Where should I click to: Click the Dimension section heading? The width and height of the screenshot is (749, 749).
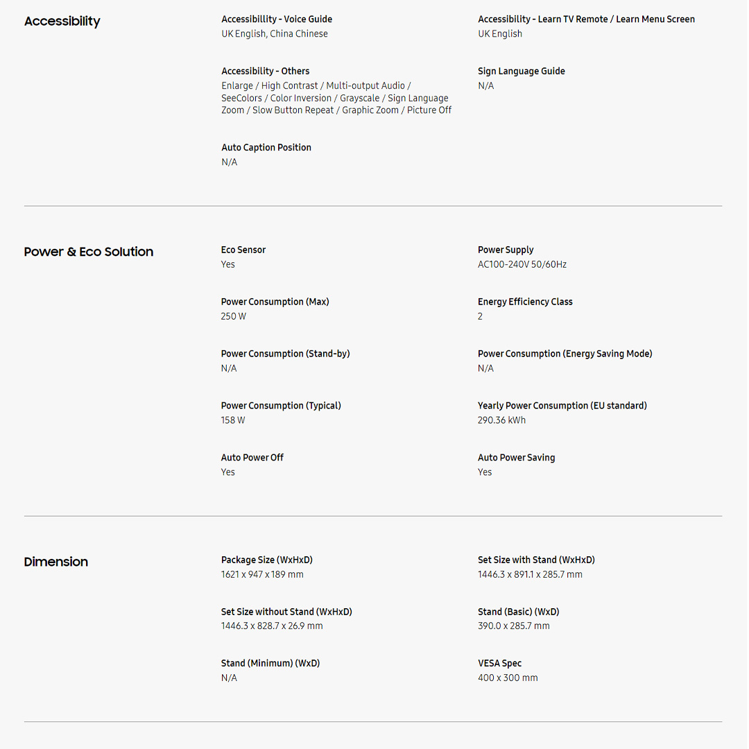coord(56,562)
